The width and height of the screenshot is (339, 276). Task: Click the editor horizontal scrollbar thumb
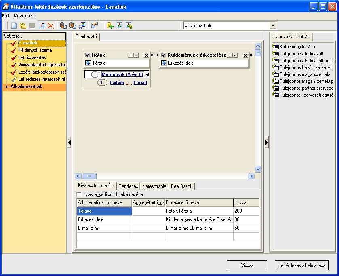(89, 176)
